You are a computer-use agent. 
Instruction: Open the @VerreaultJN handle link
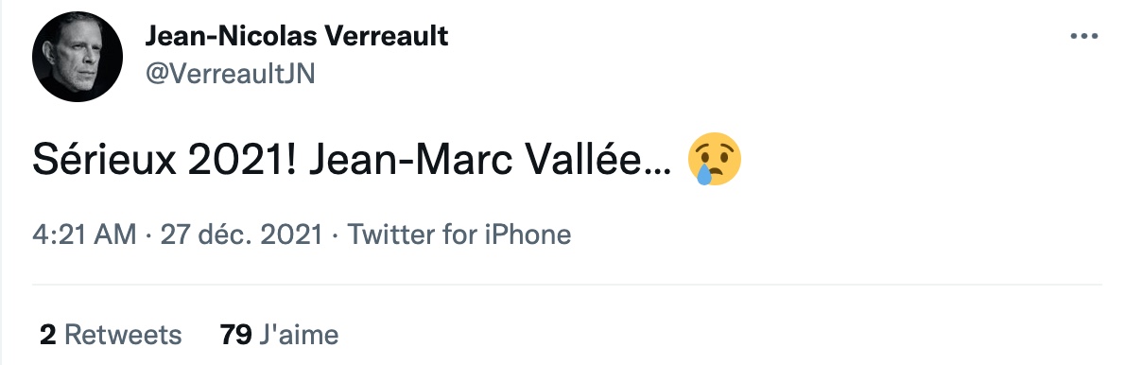[x=231, y=73]
